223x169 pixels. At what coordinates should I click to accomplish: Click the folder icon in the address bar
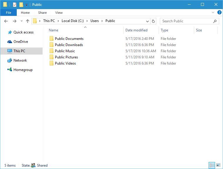tap(35, 21)
